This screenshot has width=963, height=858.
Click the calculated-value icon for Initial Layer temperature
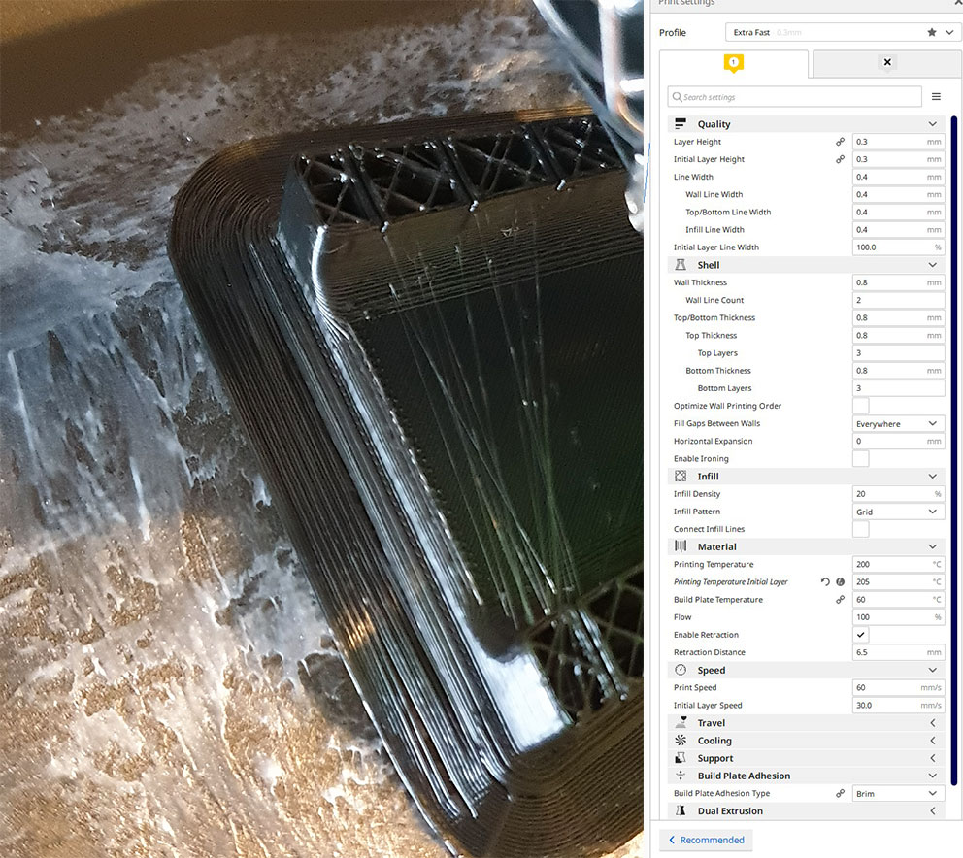tap(841, 582)
